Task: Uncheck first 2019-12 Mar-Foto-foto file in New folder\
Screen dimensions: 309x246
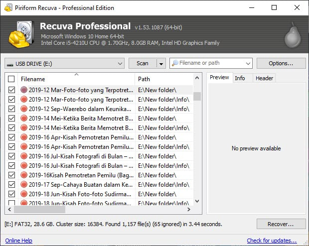Action: [x=11, y=90]
